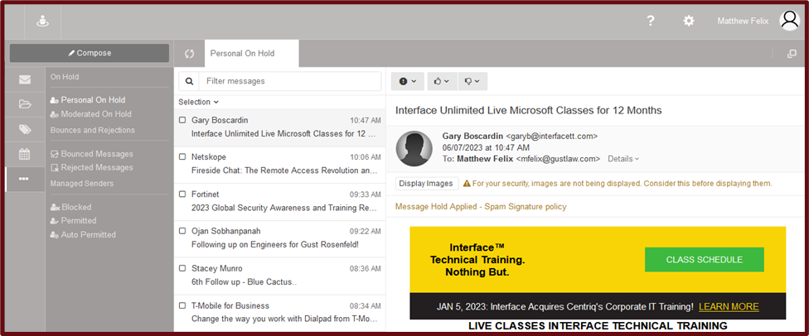Viewport: 809px width, 336px height.
Task: Click Matthew Felix username in header
Action: point(743,22)
